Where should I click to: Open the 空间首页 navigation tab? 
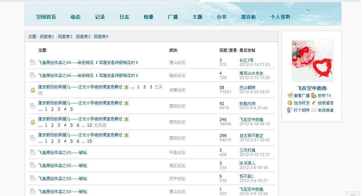click(46, 17)
